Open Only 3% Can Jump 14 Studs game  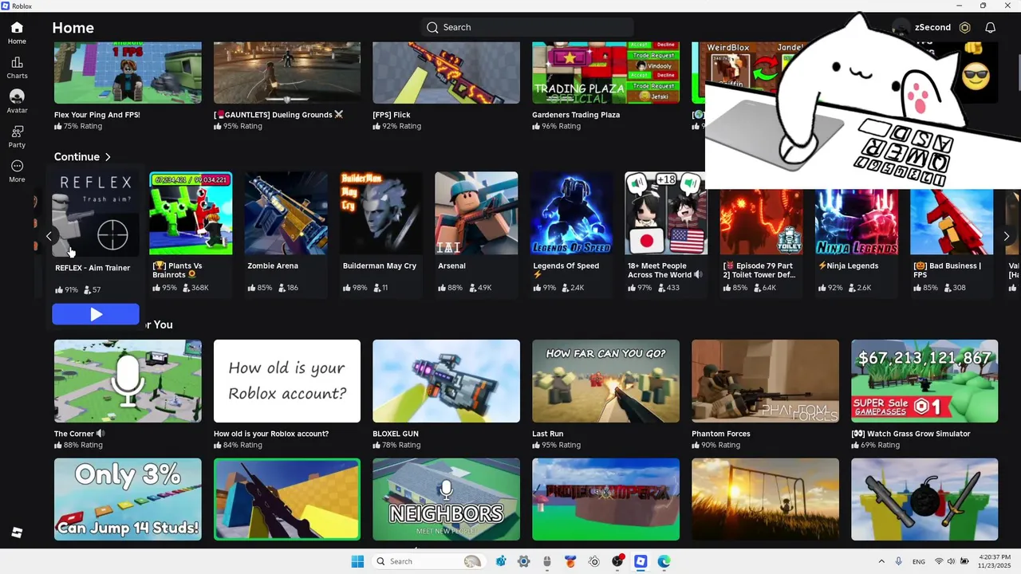[128, 499]
